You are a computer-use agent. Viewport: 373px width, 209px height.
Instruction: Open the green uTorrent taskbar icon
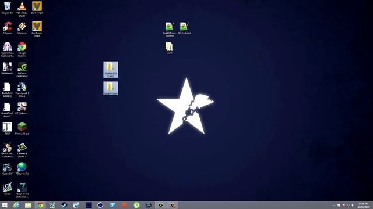tap(136, 205)
